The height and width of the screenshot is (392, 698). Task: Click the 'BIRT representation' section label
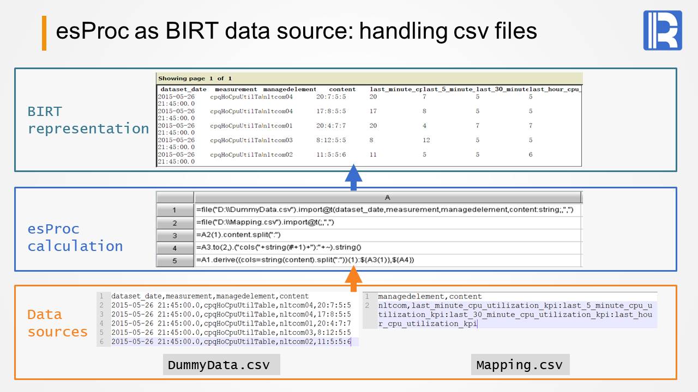click(x=88, y=120)
